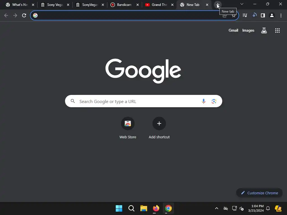Open Google Images link
This screenshot has height=215, width=287.
pyautogui.click(x=248, y=30)
